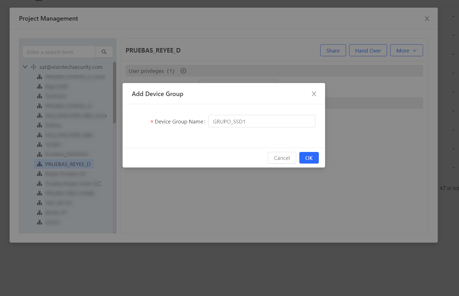Viewport: 459px width, 296px height.
Task: Add user privilege with plus icon
Action: tap(183, 71)
